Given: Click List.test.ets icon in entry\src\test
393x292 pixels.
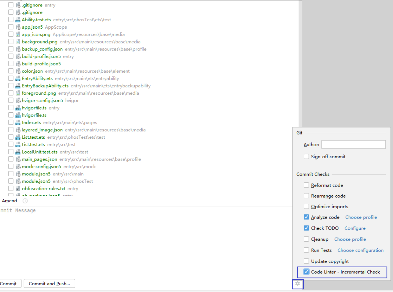Looking at the screenshot, I should point(18,145).
